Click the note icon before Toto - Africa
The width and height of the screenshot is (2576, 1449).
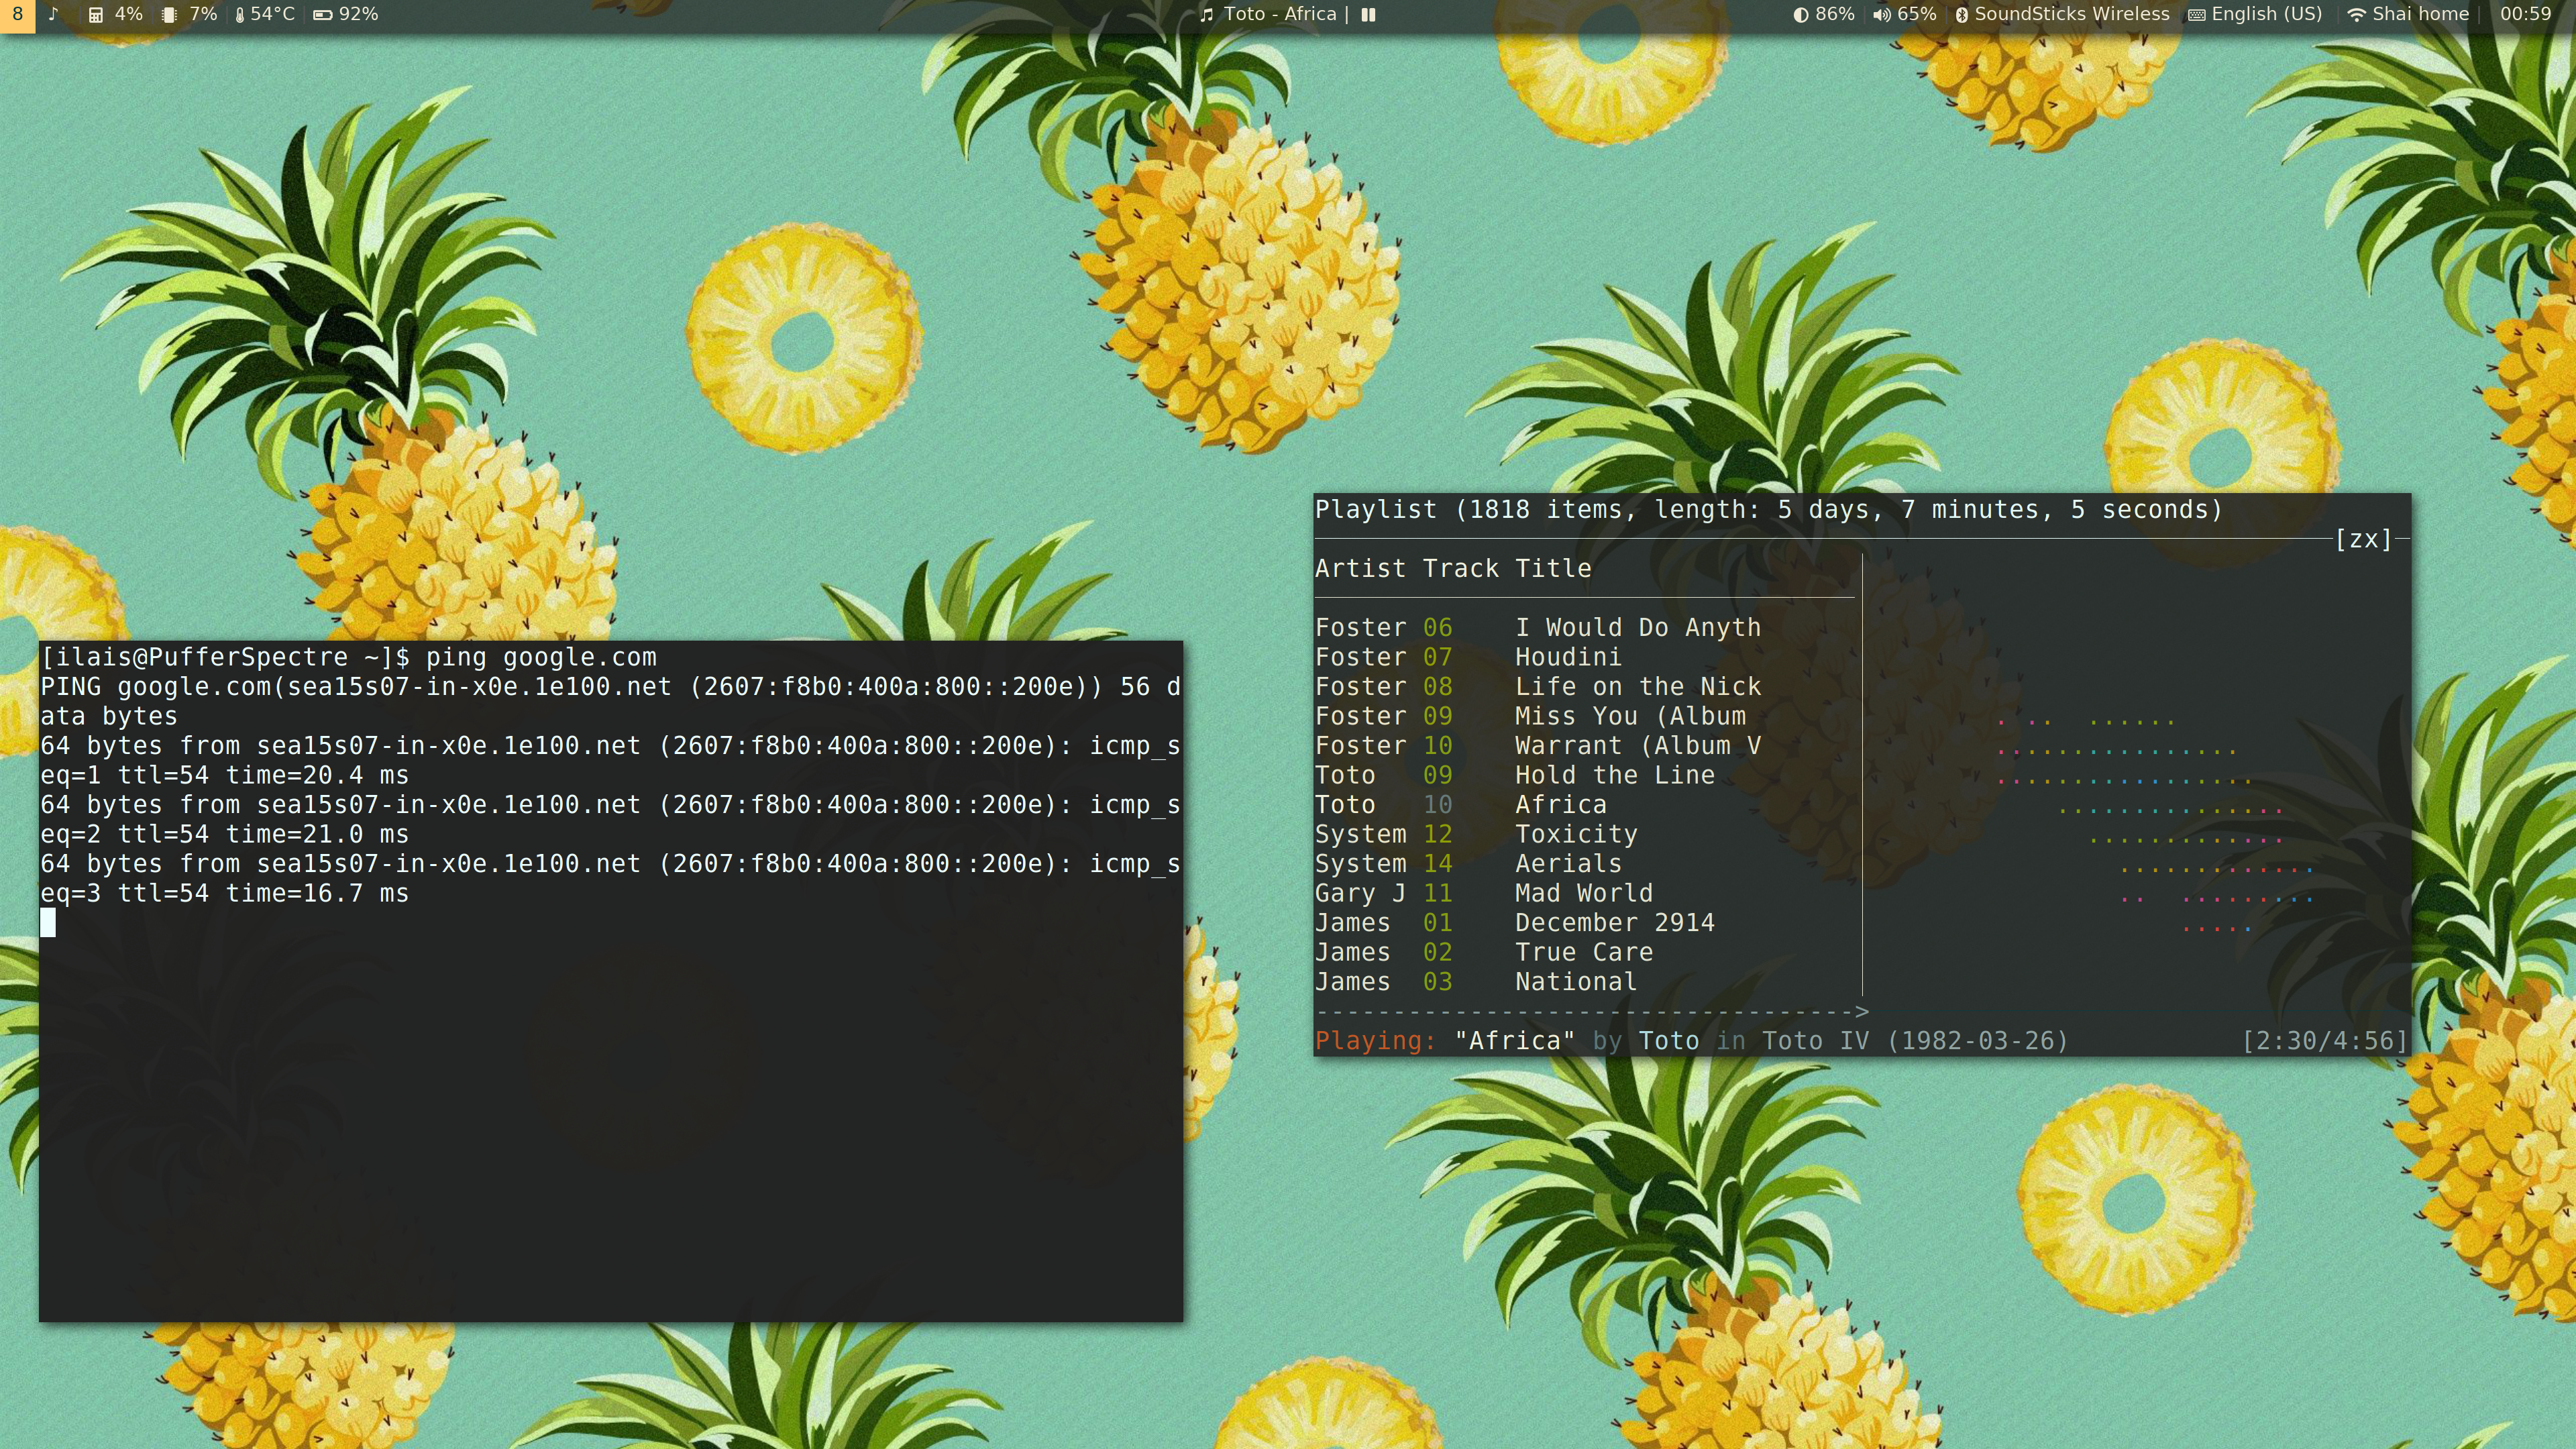(x=1207, y=15)
